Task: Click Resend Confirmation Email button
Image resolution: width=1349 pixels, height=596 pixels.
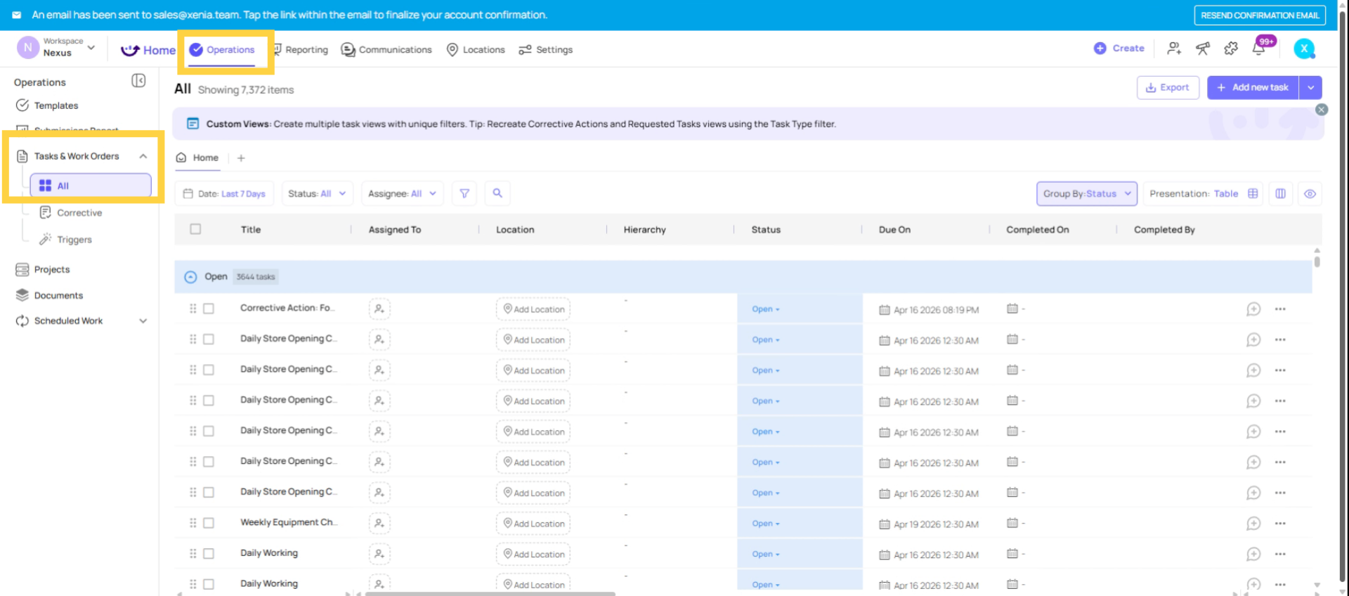Action: pyautogui.click(x=1260, y=15)
